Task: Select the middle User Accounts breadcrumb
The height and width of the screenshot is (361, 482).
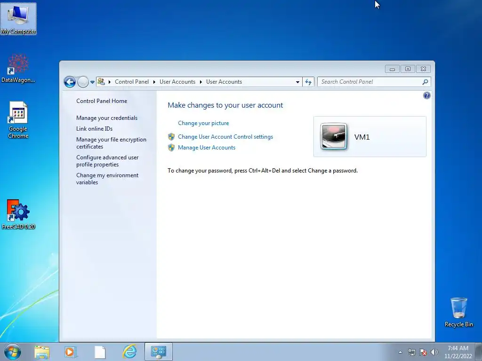Action: tap(177, 82)
